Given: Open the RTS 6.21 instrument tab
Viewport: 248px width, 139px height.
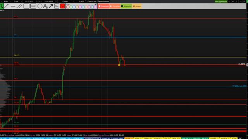Looking at the screenshot, I should pyautogui.click(x=129, y=138).
